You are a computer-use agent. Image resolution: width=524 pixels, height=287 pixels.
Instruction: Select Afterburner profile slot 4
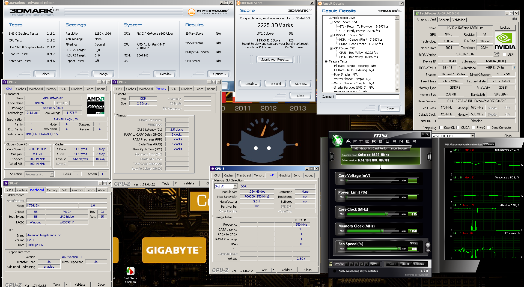click(x=362, y=264)
